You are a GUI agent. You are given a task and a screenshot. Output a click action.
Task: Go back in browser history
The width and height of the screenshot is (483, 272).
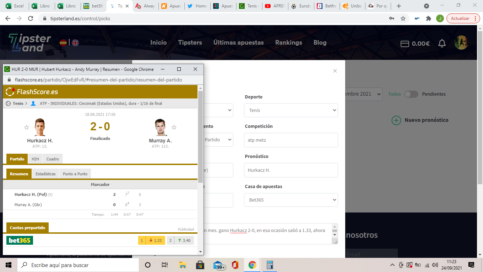9,18
